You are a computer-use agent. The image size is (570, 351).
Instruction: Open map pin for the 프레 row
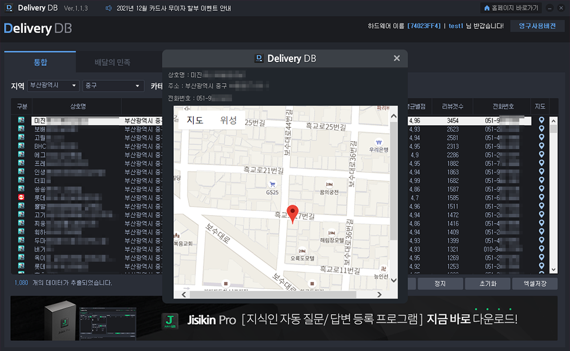point(541,163)
